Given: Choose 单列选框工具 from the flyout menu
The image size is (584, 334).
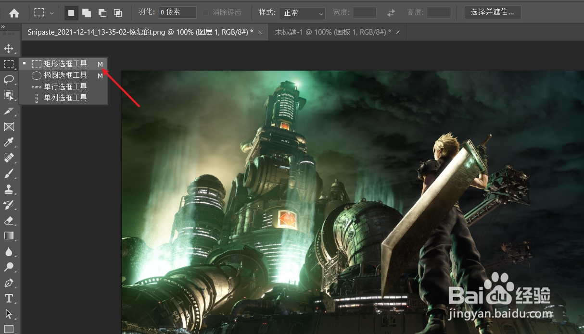Looking at the screenshot, I should (x=63, y=98).
